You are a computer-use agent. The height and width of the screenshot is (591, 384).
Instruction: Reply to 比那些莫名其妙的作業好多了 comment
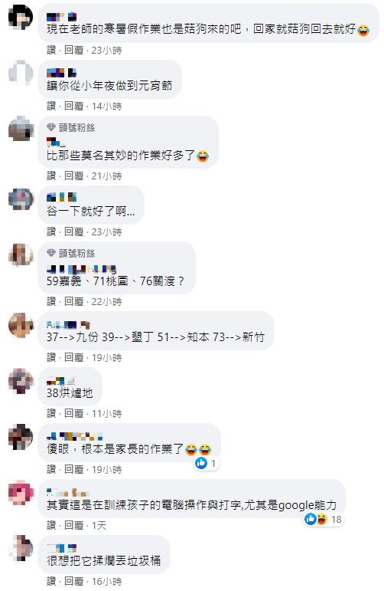click(73, 176)
